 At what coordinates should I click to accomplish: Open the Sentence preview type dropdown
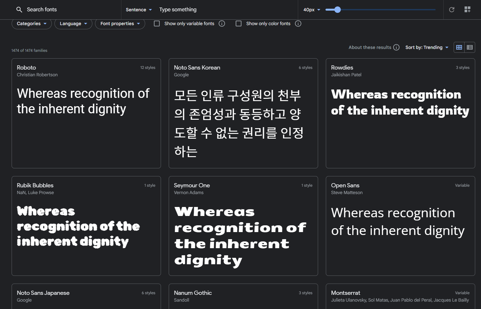pos(139,10)
